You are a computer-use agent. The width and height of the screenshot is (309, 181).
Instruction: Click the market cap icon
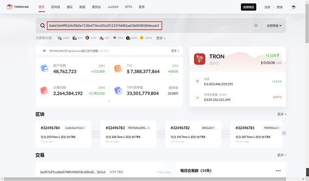pyautogui.click(x=197, y=81)
